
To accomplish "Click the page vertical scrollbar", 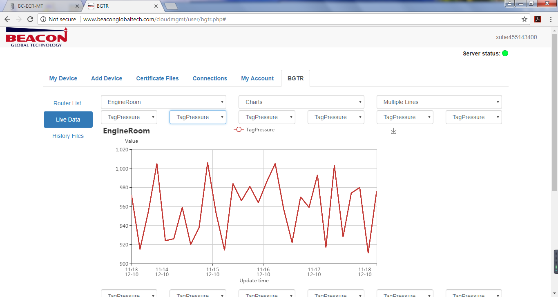I will (554, 122).
